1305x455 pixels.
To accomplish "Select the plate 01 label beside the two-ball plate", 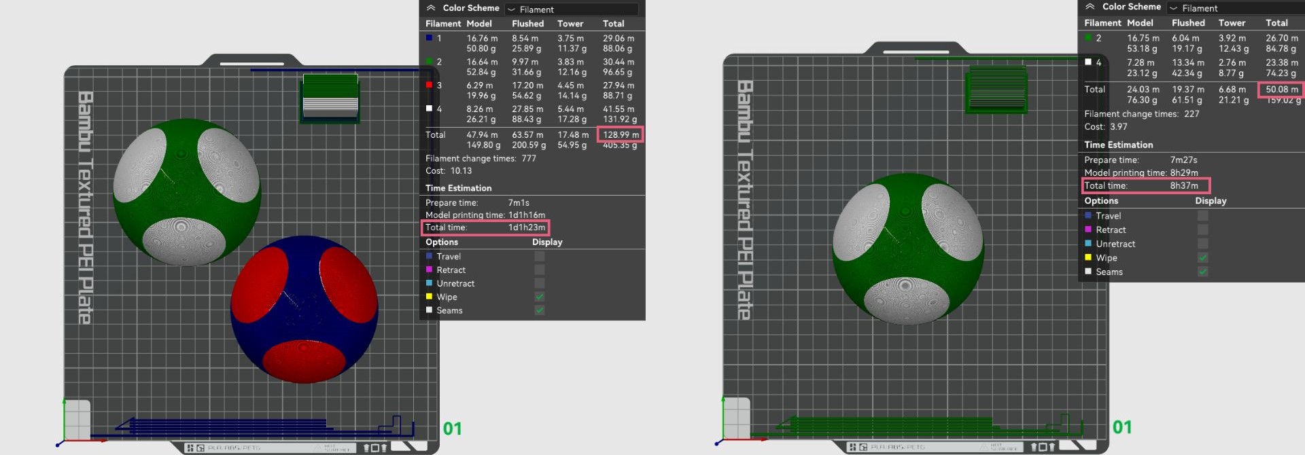I will pyautogui.click(x=452, y=429).
